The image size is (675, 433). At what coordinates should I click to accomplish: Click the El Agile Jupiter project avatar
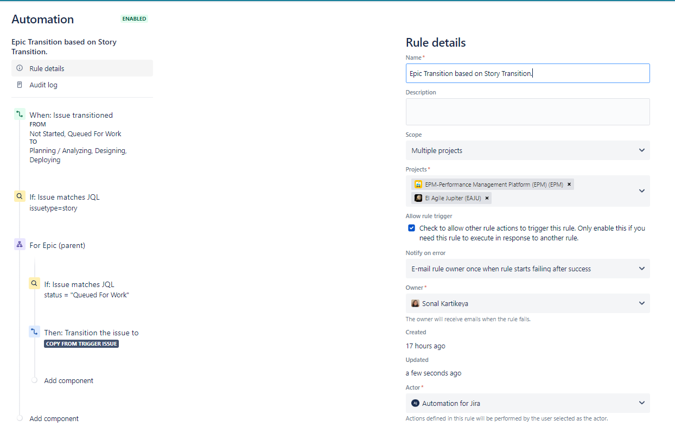pos(418,198)
